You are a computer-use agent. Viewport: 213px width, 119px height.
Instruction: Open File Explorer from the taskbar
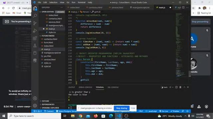[x=73, y=116]
